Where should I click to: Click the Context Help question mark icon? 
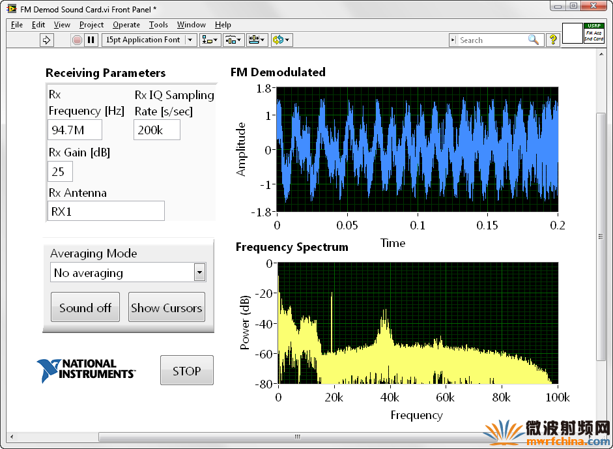tap(553, 40)
